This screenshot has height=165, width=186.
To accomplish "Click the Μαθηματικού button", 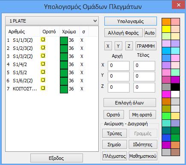I will tap(143, 156).
